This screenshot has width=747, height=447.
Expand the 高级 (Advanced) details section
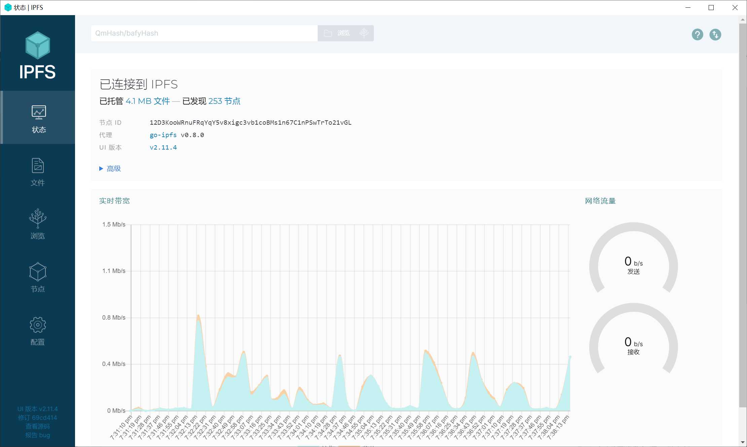point(113,169)
